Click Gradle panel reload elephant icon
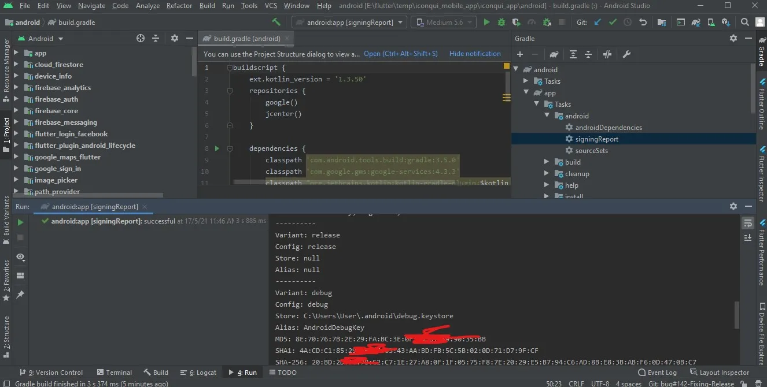This screenshot has width=767, height=387. point(554,54)
